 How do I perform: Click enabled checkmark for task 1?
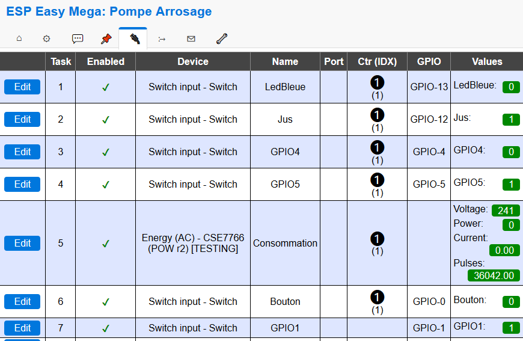(x=105, y=87)
